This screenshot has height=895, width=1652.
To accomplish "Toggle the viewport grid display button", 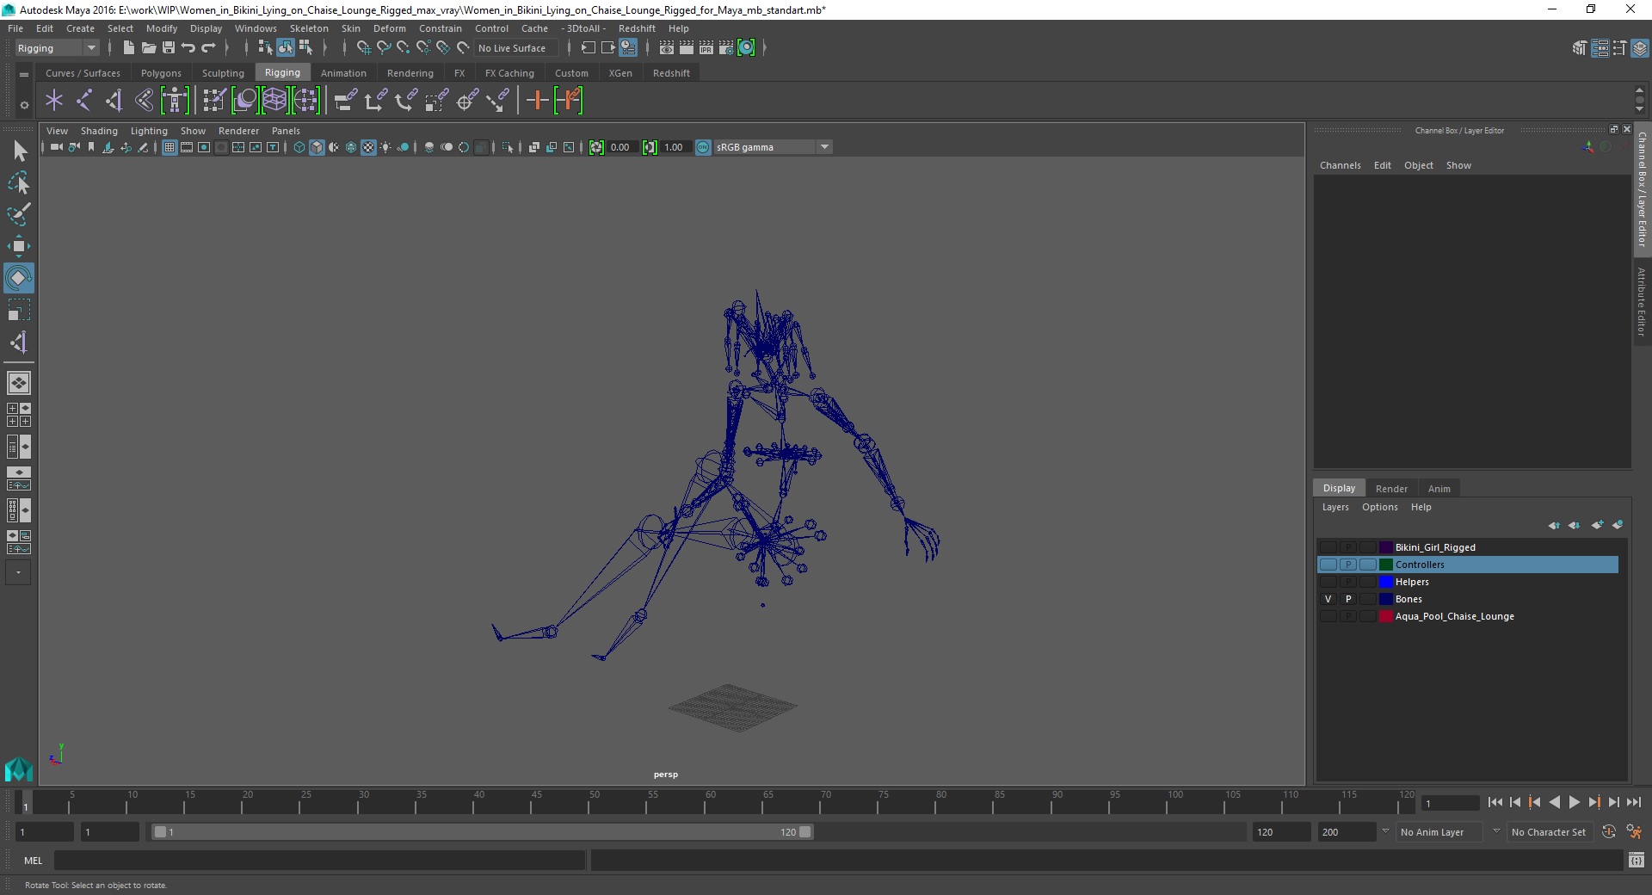I will click(170, 147).
